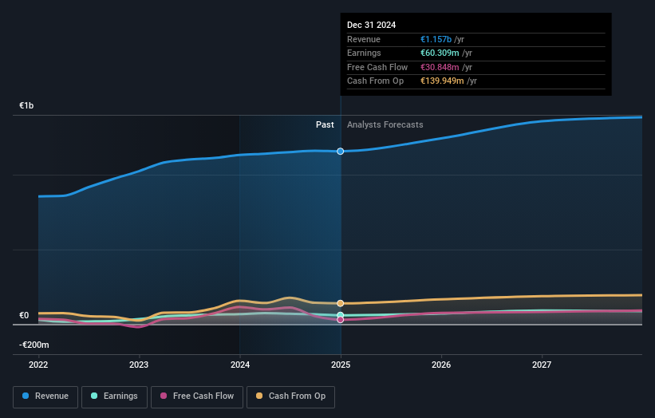Click the blue Revenue data point at 2025
Image resolution: width=655 pixels, height=418 pixels.
pyautogui.click(x=341, y=151)
